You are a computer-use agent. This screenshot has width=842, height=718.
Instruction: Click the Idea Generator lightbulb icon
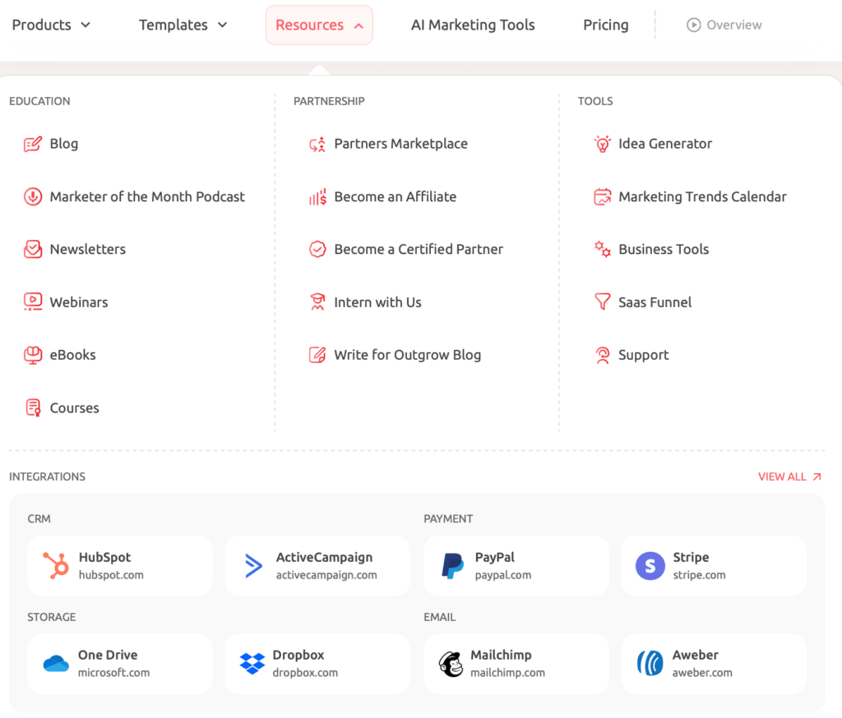602,144
